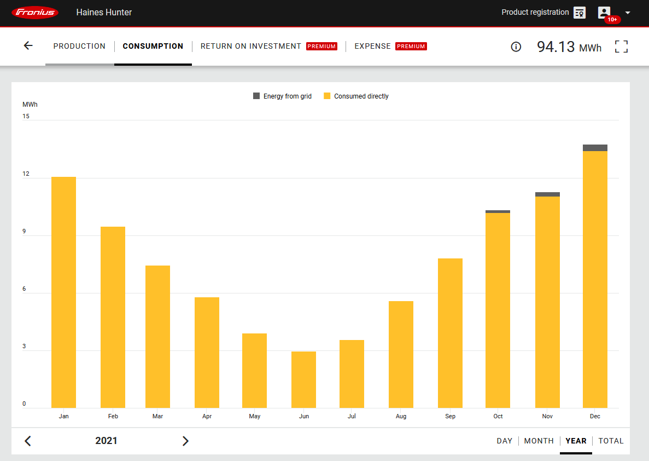
Task: Switch to Total time range
Action: tap(611, 441)
